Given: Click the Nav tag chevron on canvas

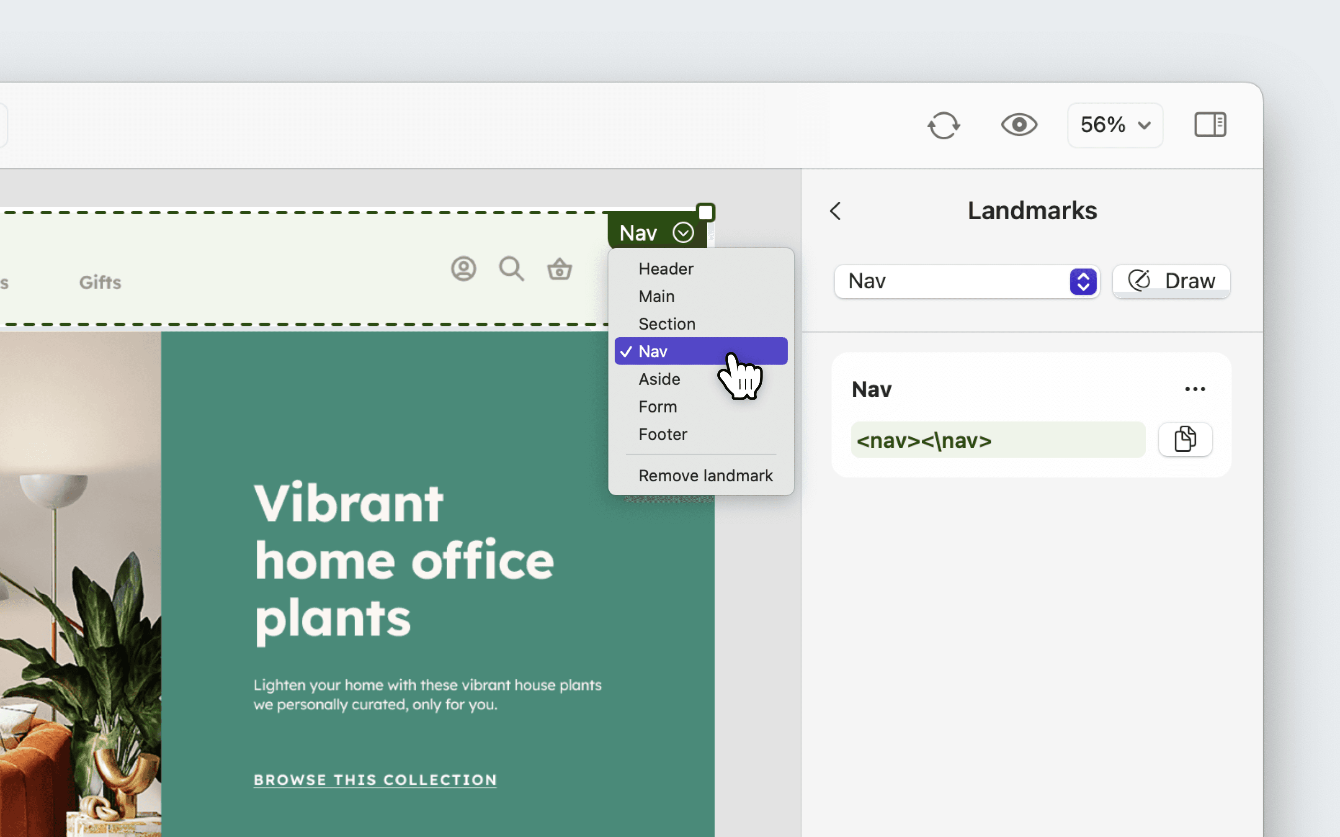Looking at the screenshot, I should pos(683,233).
